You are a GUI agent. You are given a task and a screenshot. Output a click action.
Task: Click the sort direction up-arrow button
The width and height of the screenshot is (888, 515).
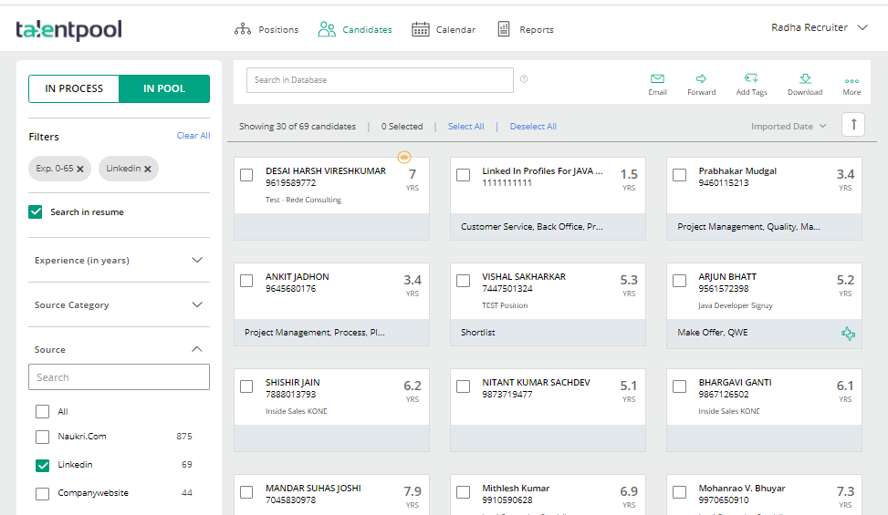[853, 124]
